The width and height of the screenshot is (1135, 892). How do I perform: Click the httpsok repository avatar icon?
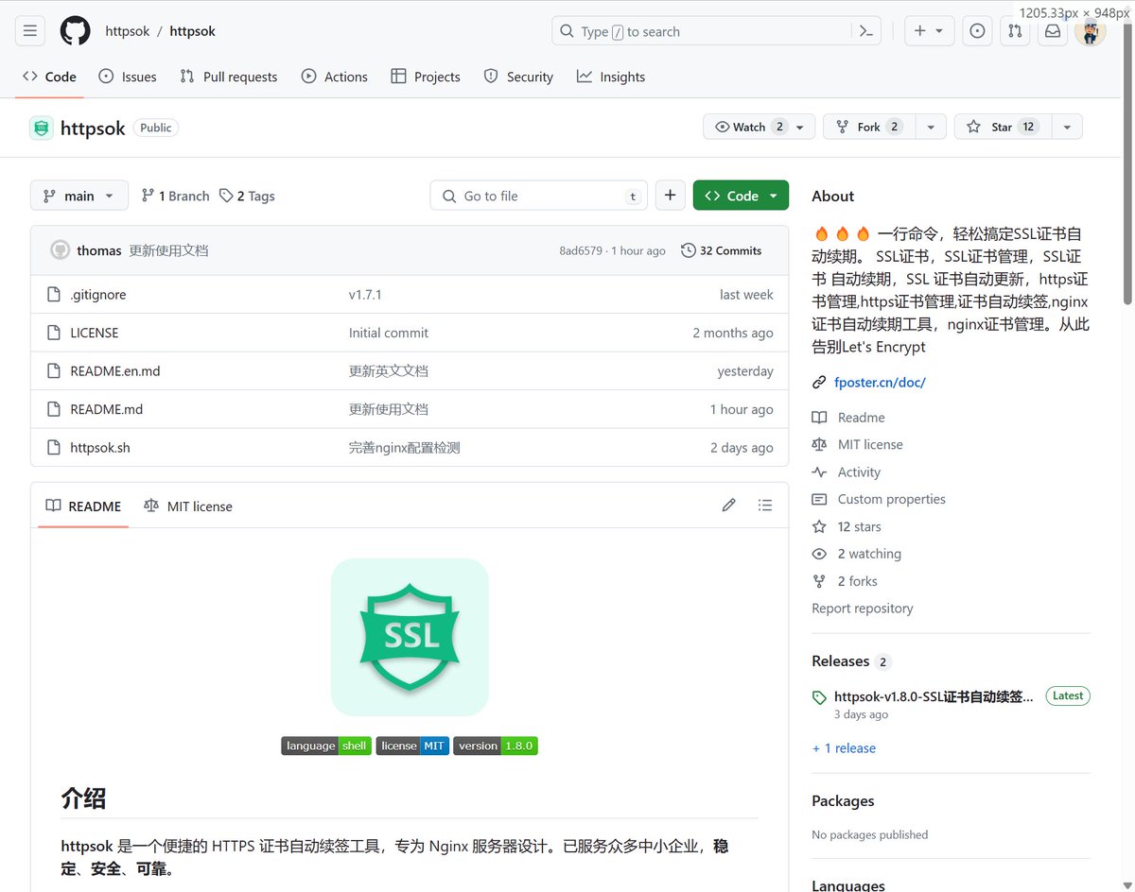[x=42, y=128]
